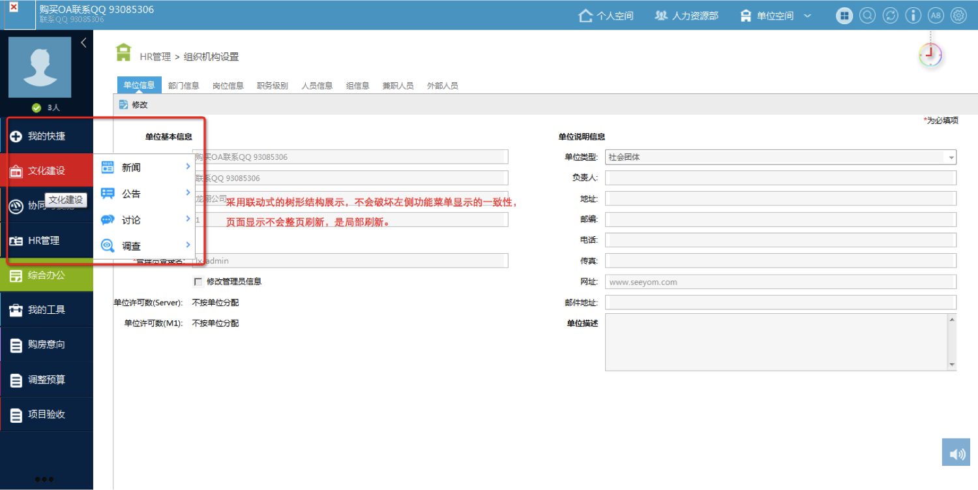Open the 单位类型 dropdown
This screenshot has height=490, width=978.
click(951, 157)
